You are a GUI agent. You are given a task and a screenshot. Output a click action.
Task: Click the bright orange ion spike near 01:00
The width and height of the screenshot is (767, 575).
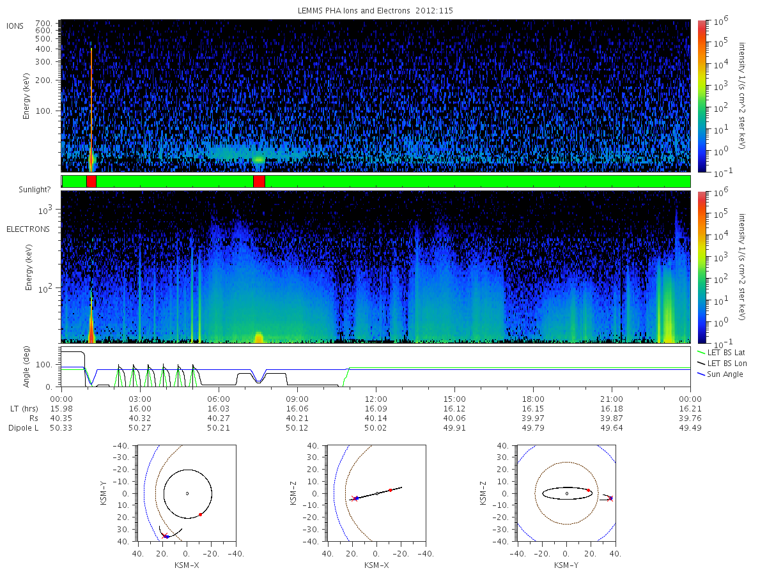click(x=91, y=102)
